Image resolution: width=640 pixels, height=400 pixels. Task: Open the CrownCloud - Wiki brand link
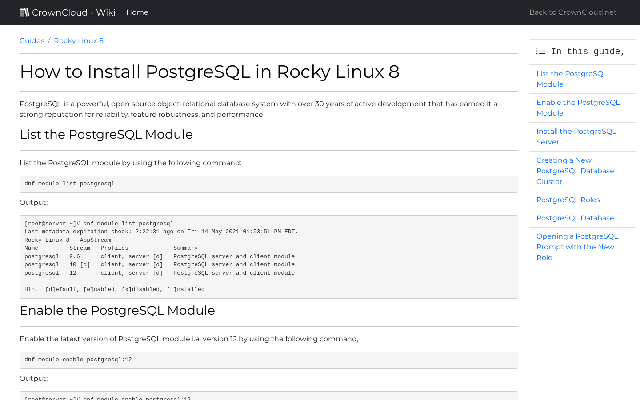pyautogui.click(x=68, y=12)
